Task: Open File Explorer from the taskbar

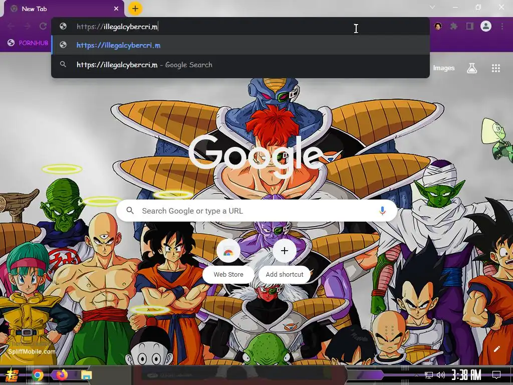Action: (x=86, y=375)
